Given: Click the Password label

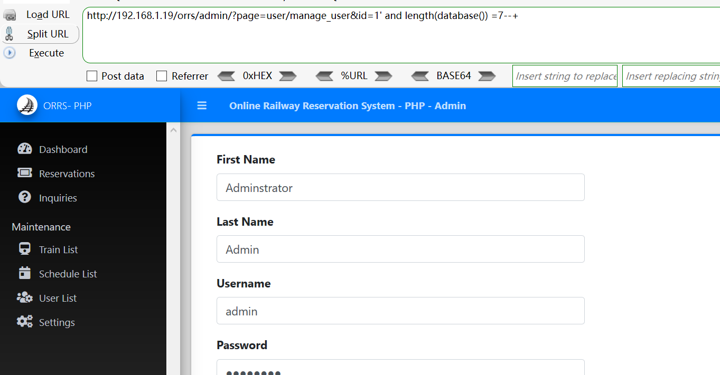Looking at the screenshot, I should pos(242,345).
